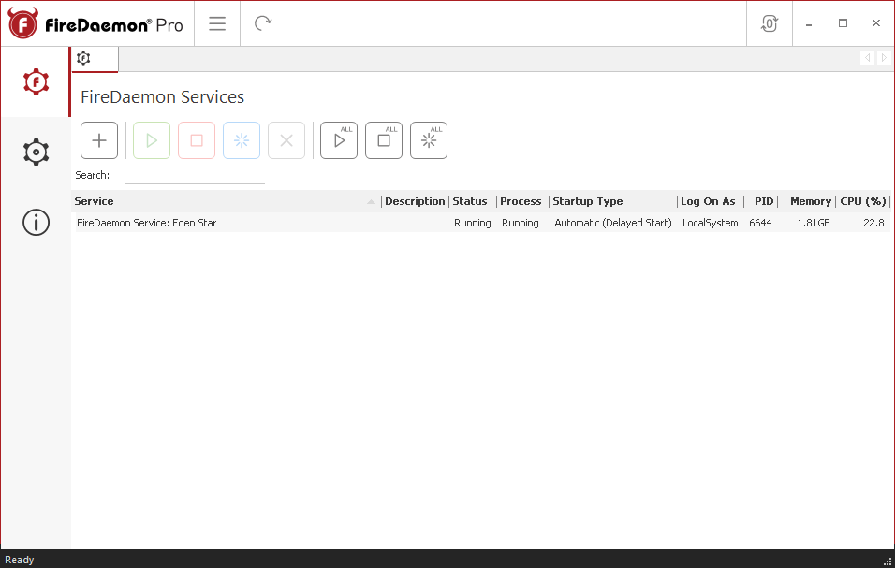Open the Windows services gear sidebar icon

pos(36,153)
